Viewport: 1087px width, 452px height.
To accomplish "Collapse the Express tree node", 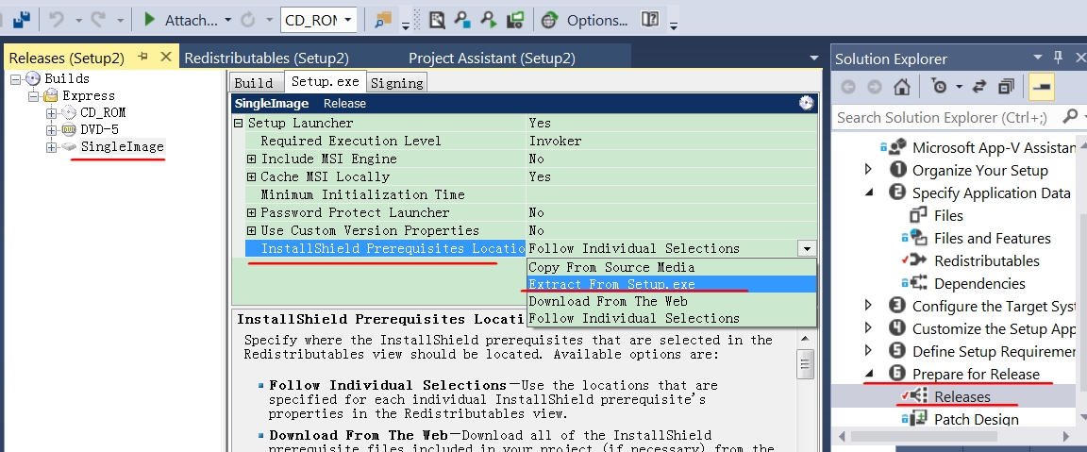I will pos(33,96).
